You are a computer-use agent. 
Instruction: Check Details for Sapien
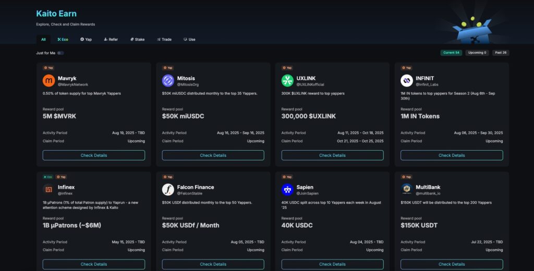click(332, 264)
